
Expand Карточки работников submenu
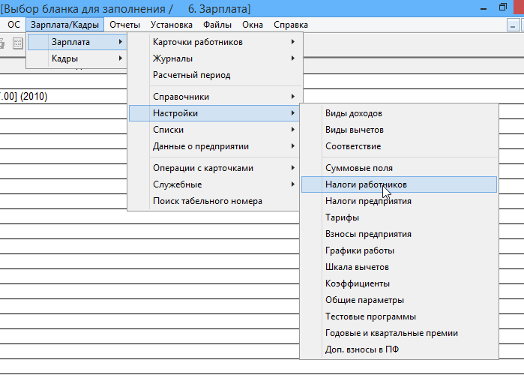215,42
